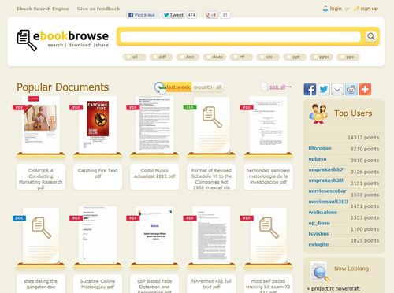Image resolution: width=394 pixels, height=293 pixels.
Task: Open the sign up link
Action: click(x=369, y=9)
